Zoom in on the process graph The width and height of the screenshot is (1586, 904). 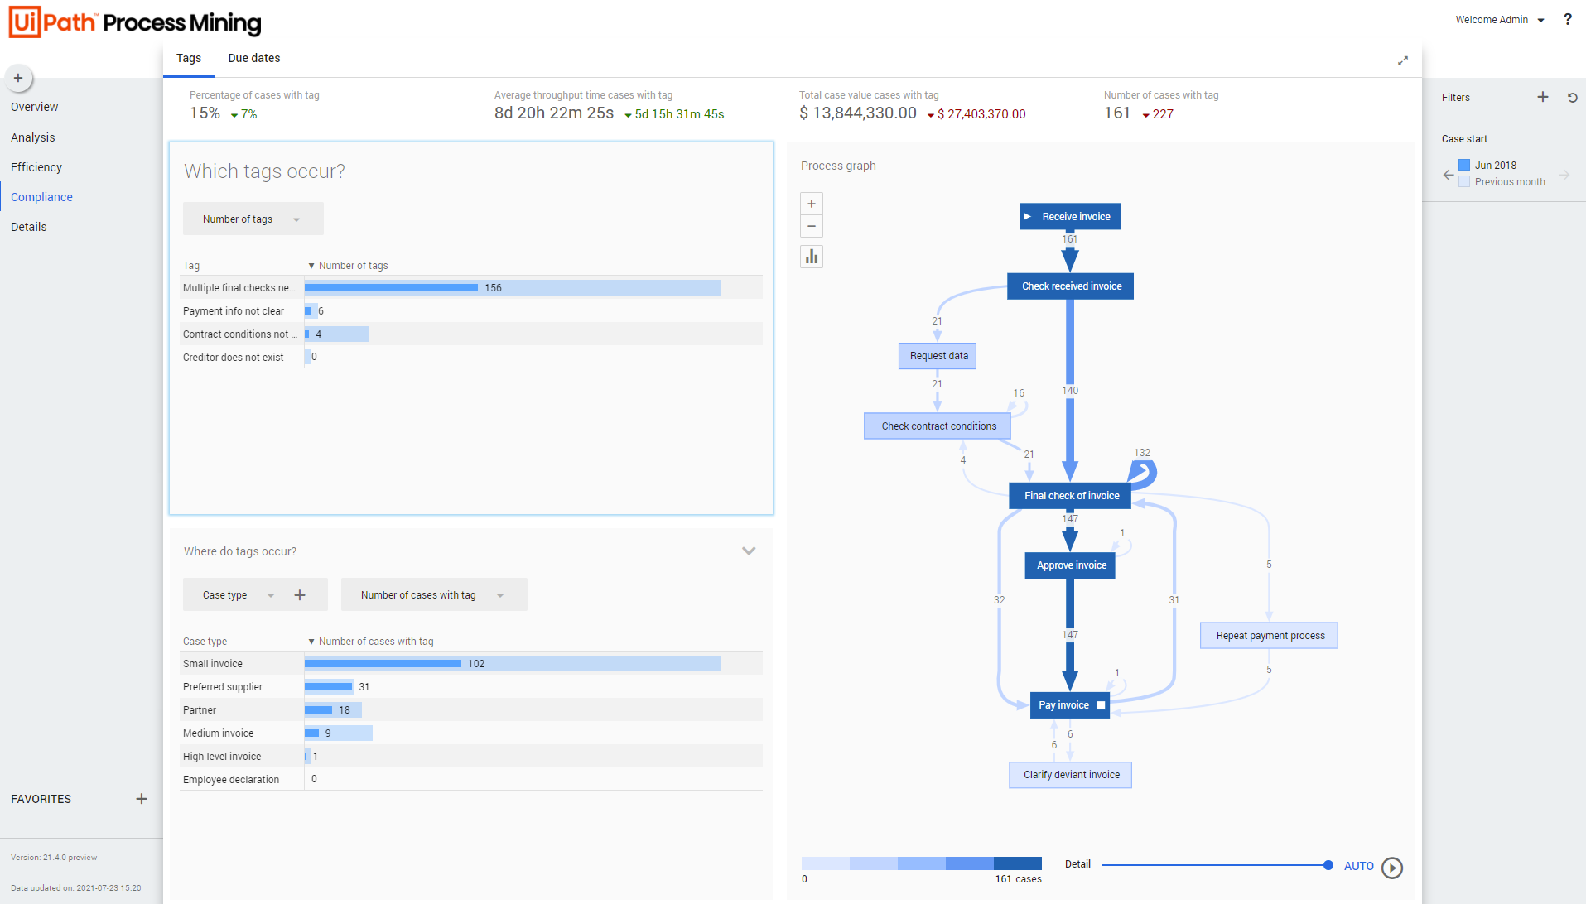click(812, 204)
